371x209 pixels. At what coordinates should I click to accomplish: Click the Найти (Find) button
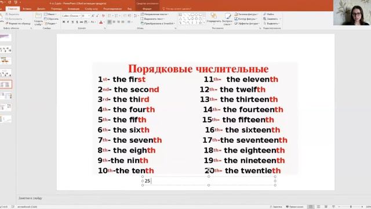pos(268,14)
